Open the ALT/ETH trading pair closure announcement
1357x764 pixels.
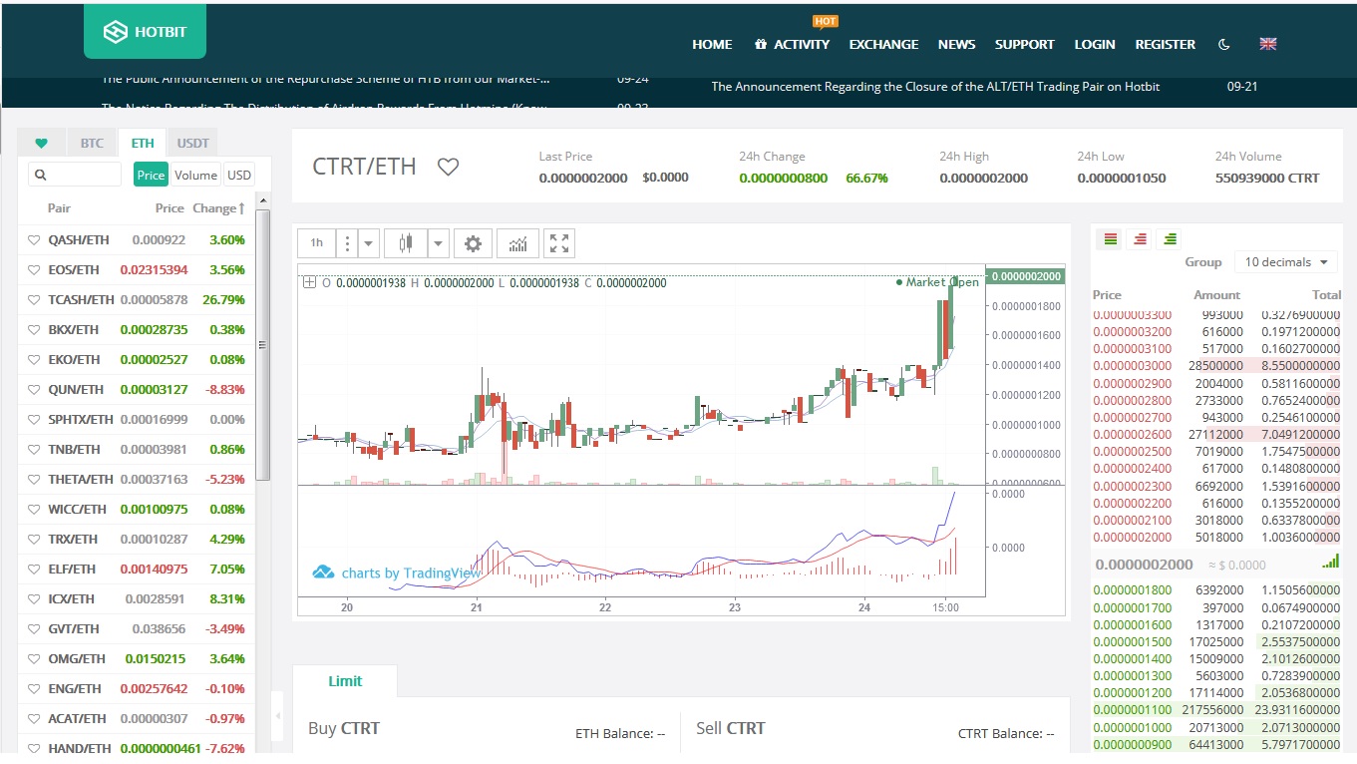(935, 87)
